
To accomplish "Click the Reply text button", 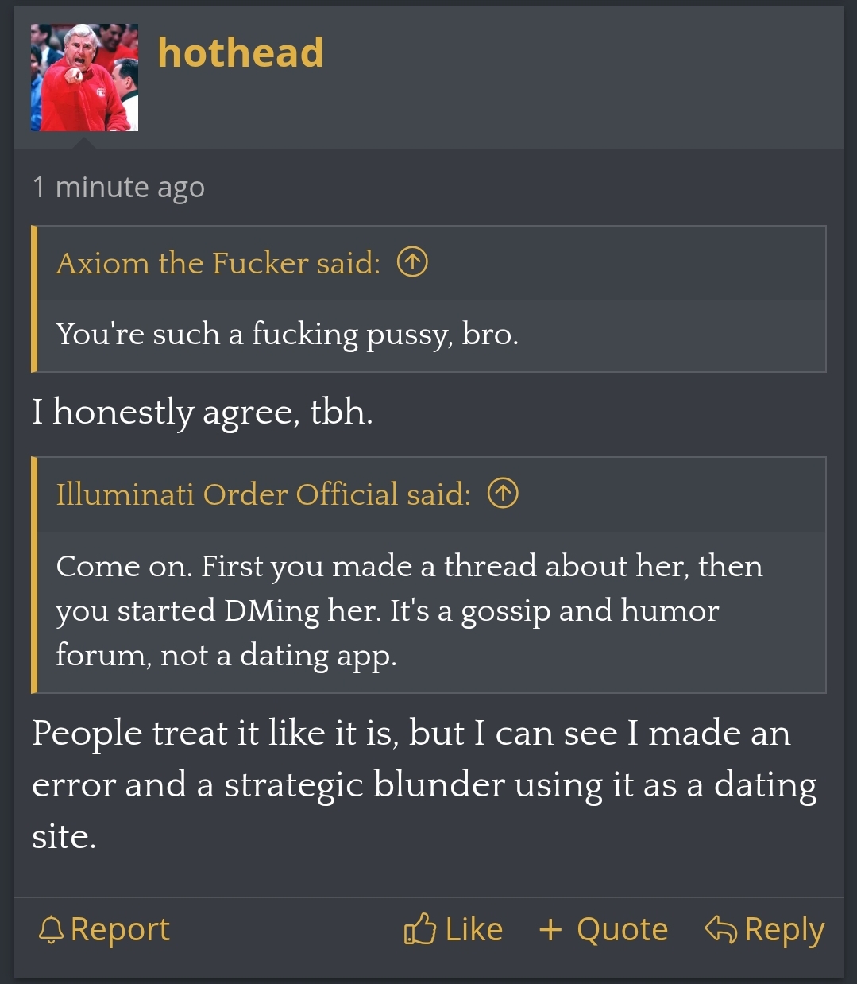I will [785, 930].
